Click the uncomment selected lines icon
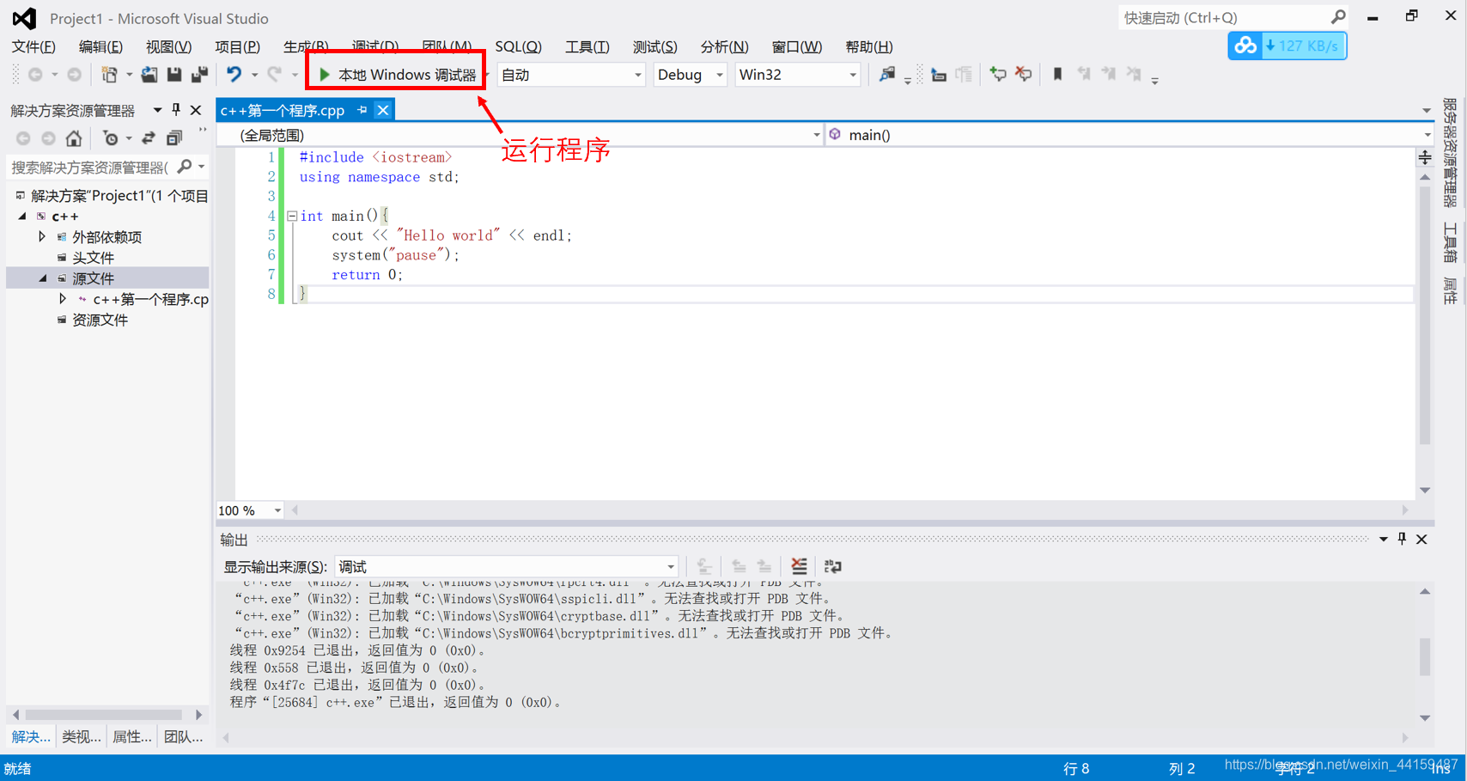 (1024, 75)
